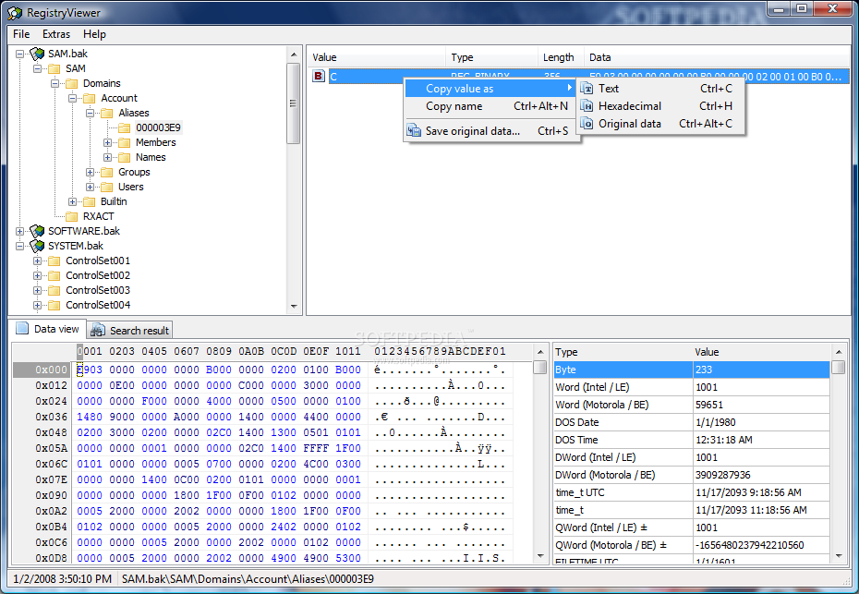This screenshot has width=859, height=594.
Task: Select Original data submenu entry
Action: click(660, 124)
